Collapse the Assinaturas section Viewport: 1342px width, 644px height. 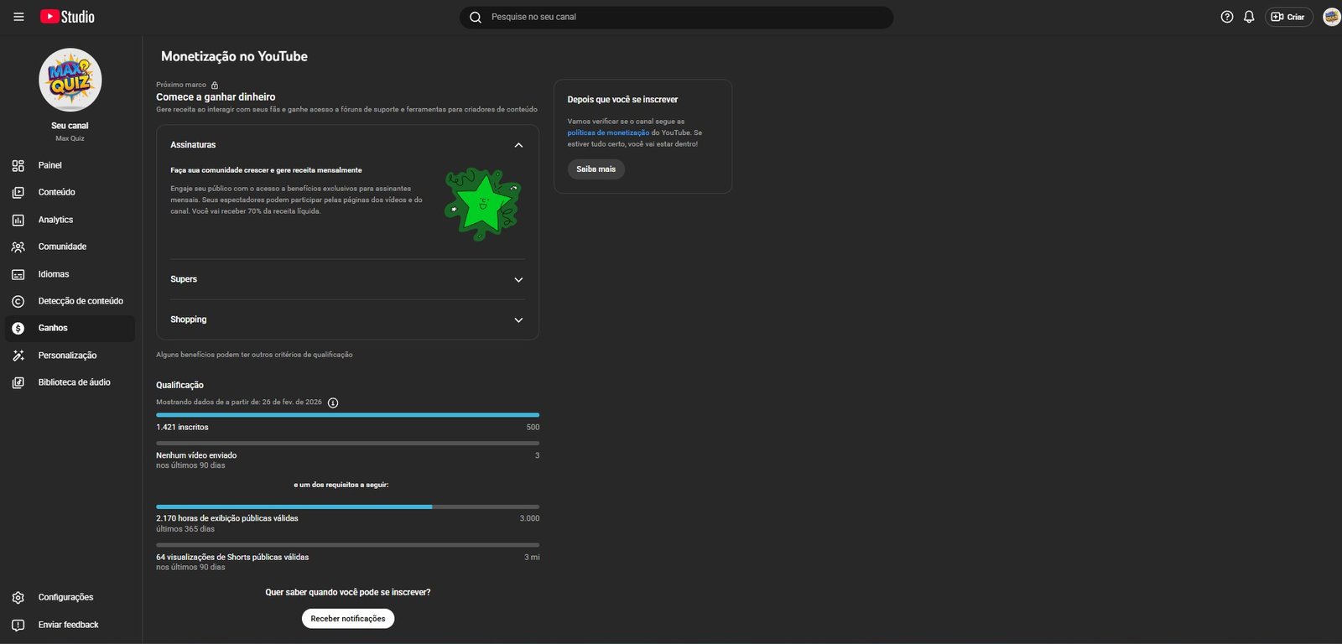(518, 145)
